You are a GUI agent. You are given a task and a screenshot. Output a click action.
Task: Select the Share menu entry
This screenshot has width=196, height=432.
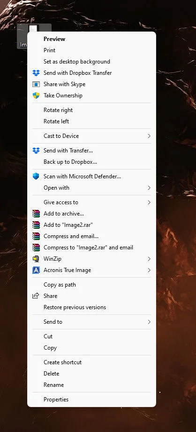pyautogui.click(x=92, y=296)
